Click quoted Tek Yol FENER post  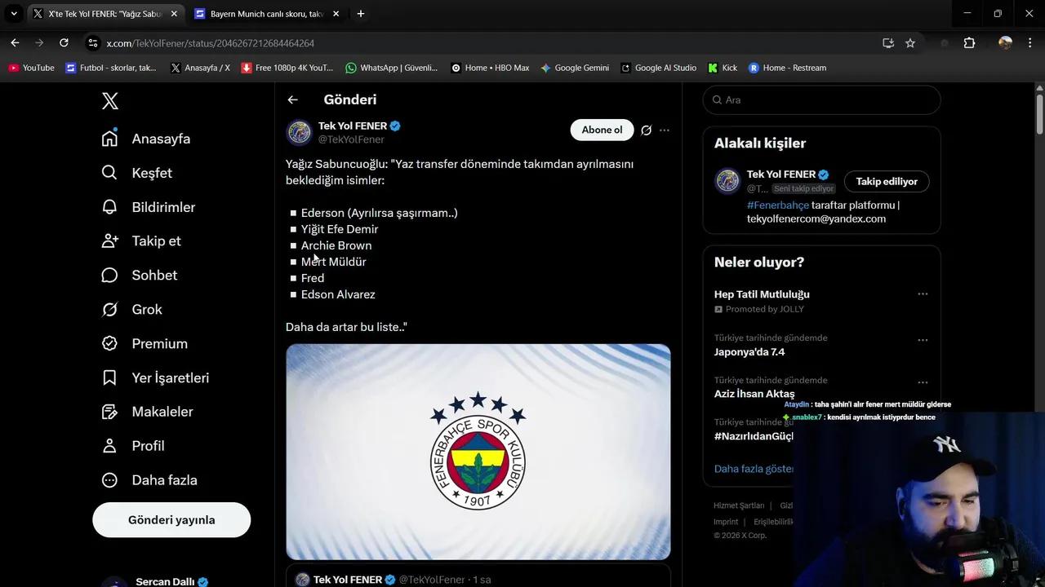pos(478,576)
